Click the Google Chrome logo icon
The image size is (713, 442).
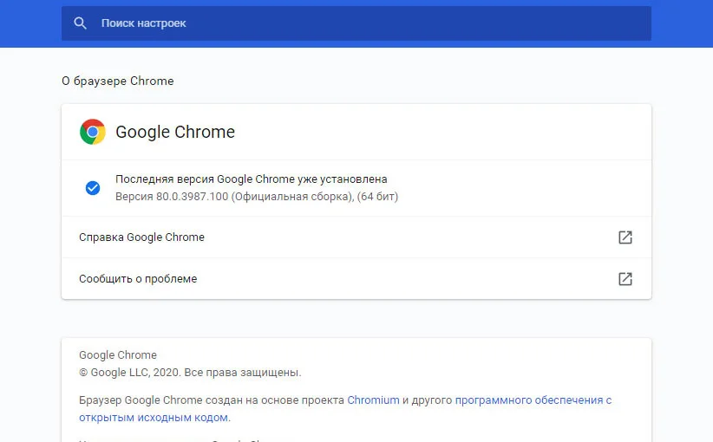(x=93, y=132)
